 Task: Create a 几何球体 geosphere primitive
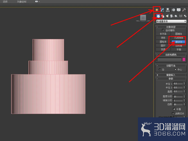[x=179, y=38]
